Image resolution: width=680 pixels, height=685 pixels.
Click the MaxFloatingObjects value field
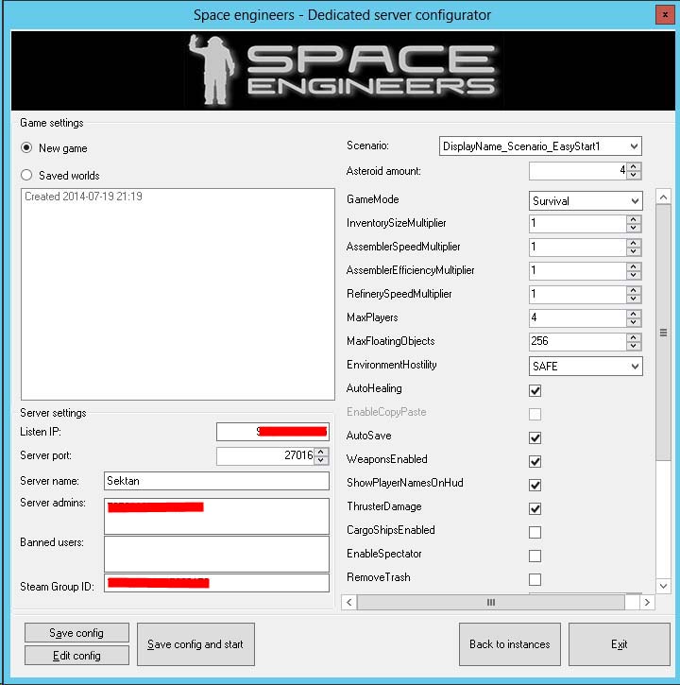coord(578,341)
